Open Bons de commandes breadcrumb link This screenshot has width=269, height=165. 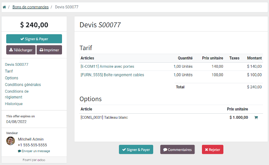[x=30, y=7]
